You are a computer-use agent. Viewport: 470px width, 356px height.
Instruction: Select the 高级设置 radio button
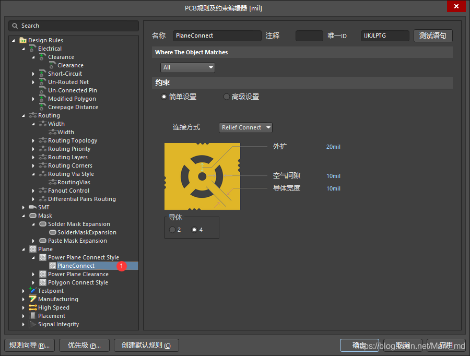[227, 97]
